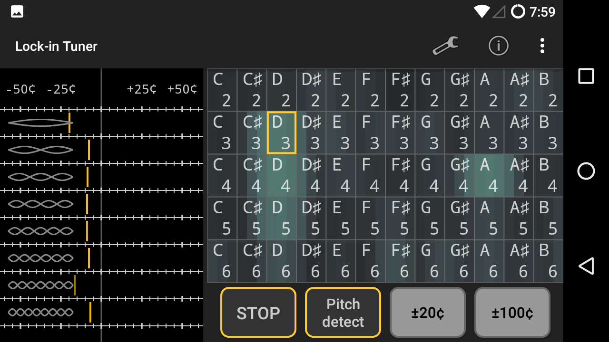Screen dimensions: 609x342
Task: Open the info icon
Action: [x=499, y=46]
